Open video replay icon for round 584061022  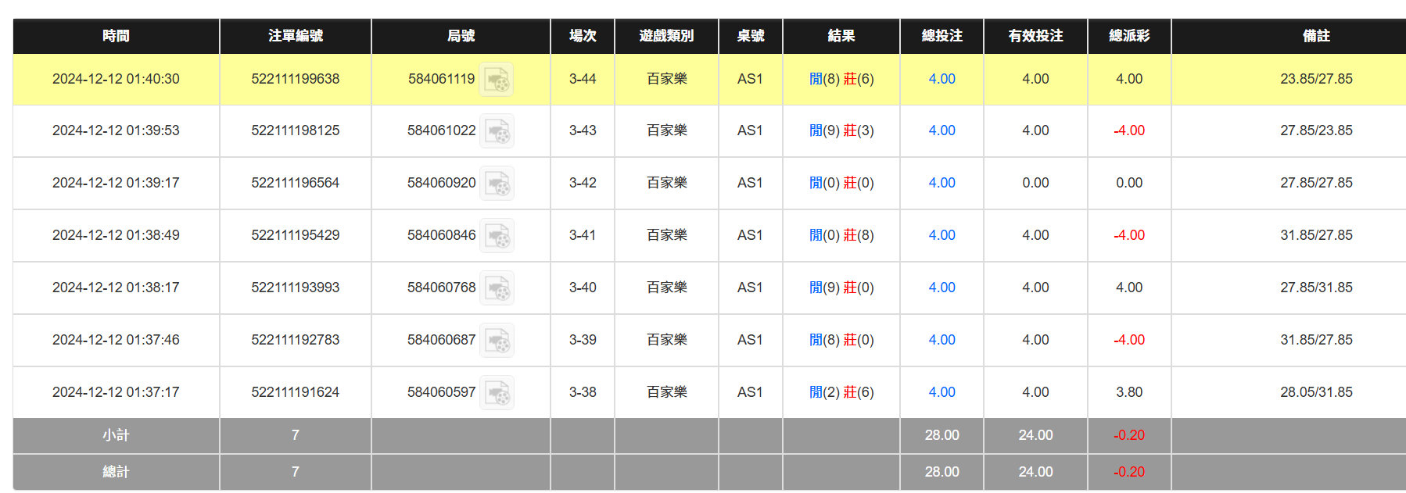coord(496,131)
